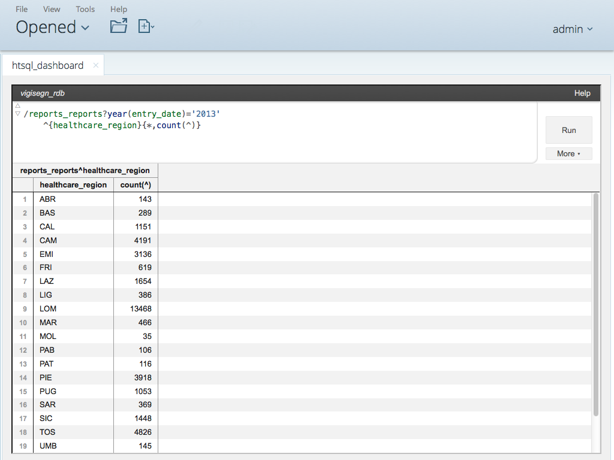Collapse the editor with the up triangle
The width and height of the screenshot is (614, 460).
pyautogui.click(x=17, y=105)
